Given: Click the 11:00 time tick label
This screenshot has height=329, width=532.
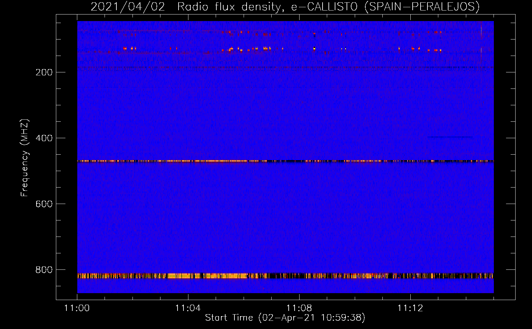Looking at the screenshot, I should 77,308.
